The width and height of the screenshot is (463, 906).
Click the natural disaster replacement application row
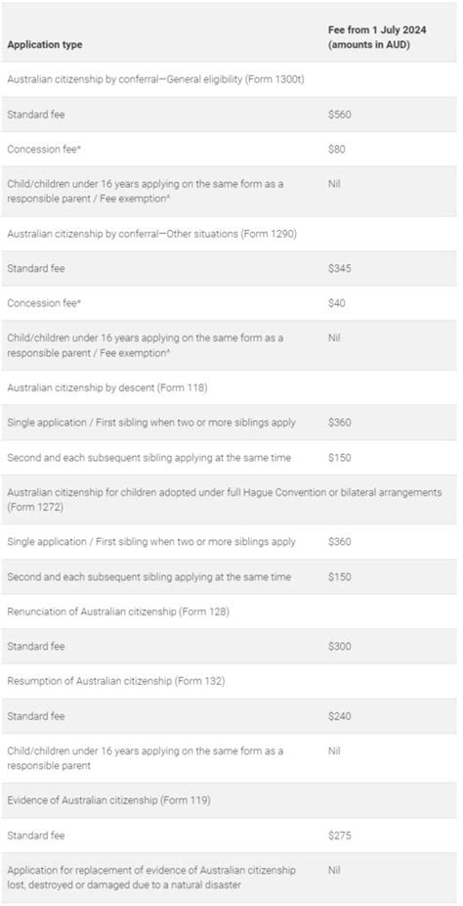[x=229, y=878]
